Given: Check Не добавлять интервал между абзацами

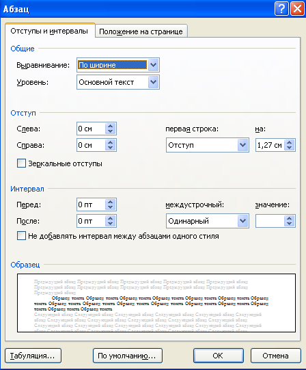Looking at the screenshot, I should click(x=21, y=236).
